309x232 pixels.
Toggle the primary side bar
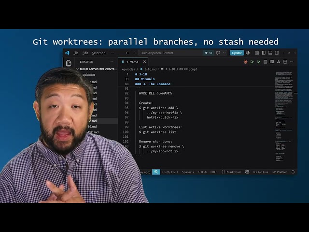coord(264,53)
